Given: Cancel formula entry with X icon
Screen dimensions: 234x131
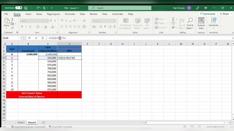Looking at the screenshot, I should (29, 38).
